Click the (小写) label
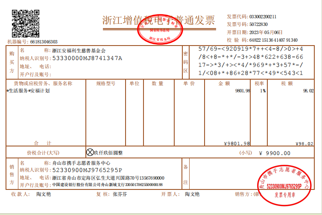This screenshot has height=215, width=322. tap(246, 153)
